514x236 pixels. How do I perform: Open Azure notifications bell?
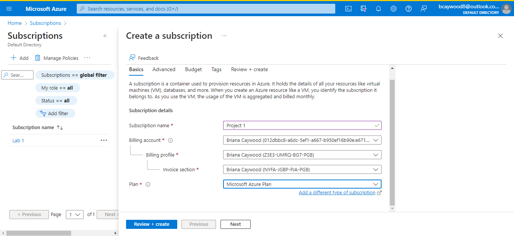pyautogui.click(x=379, y=8)
